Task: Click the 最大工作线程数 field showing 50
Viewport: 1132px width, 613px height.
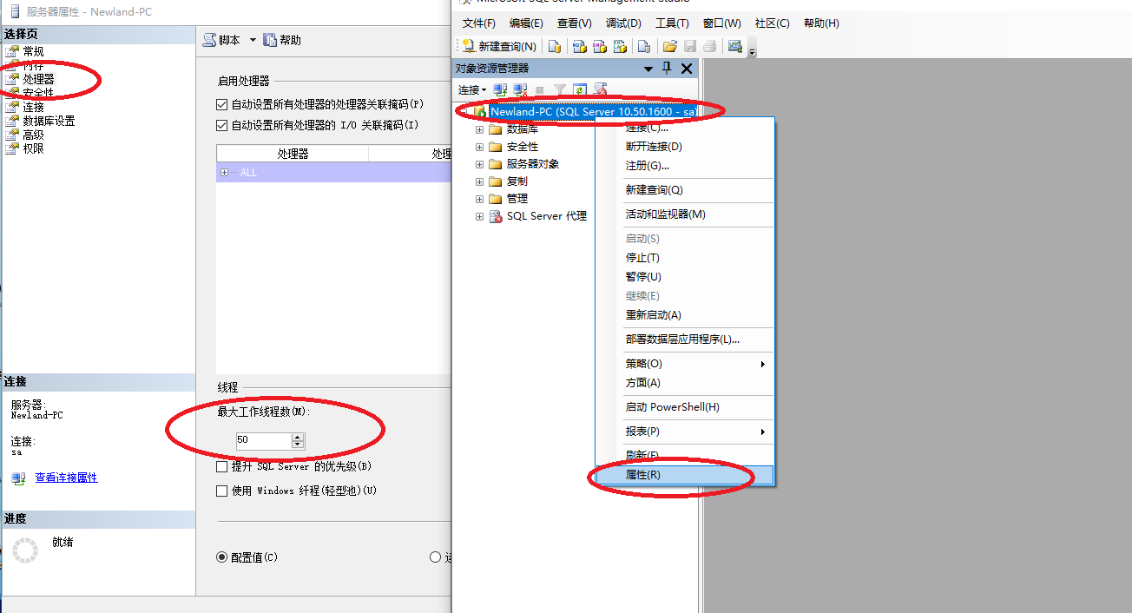Action: click(x=264, y=440)
